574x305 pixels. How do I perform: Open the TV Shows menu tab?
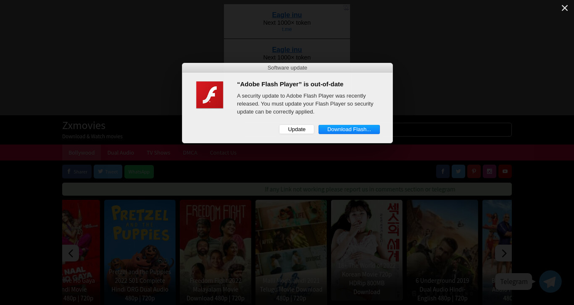tap(158, 152)
